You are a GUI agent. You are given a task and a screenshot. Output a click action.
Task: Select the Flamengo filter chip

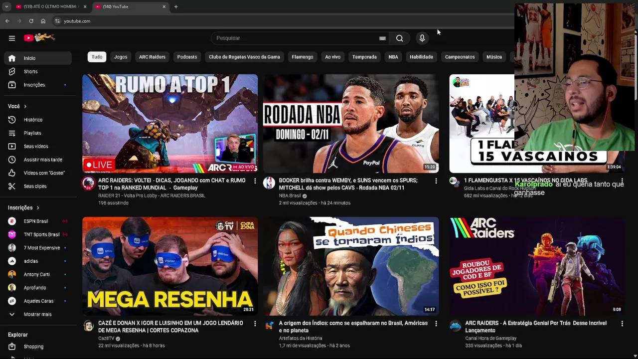coord(303,57)
